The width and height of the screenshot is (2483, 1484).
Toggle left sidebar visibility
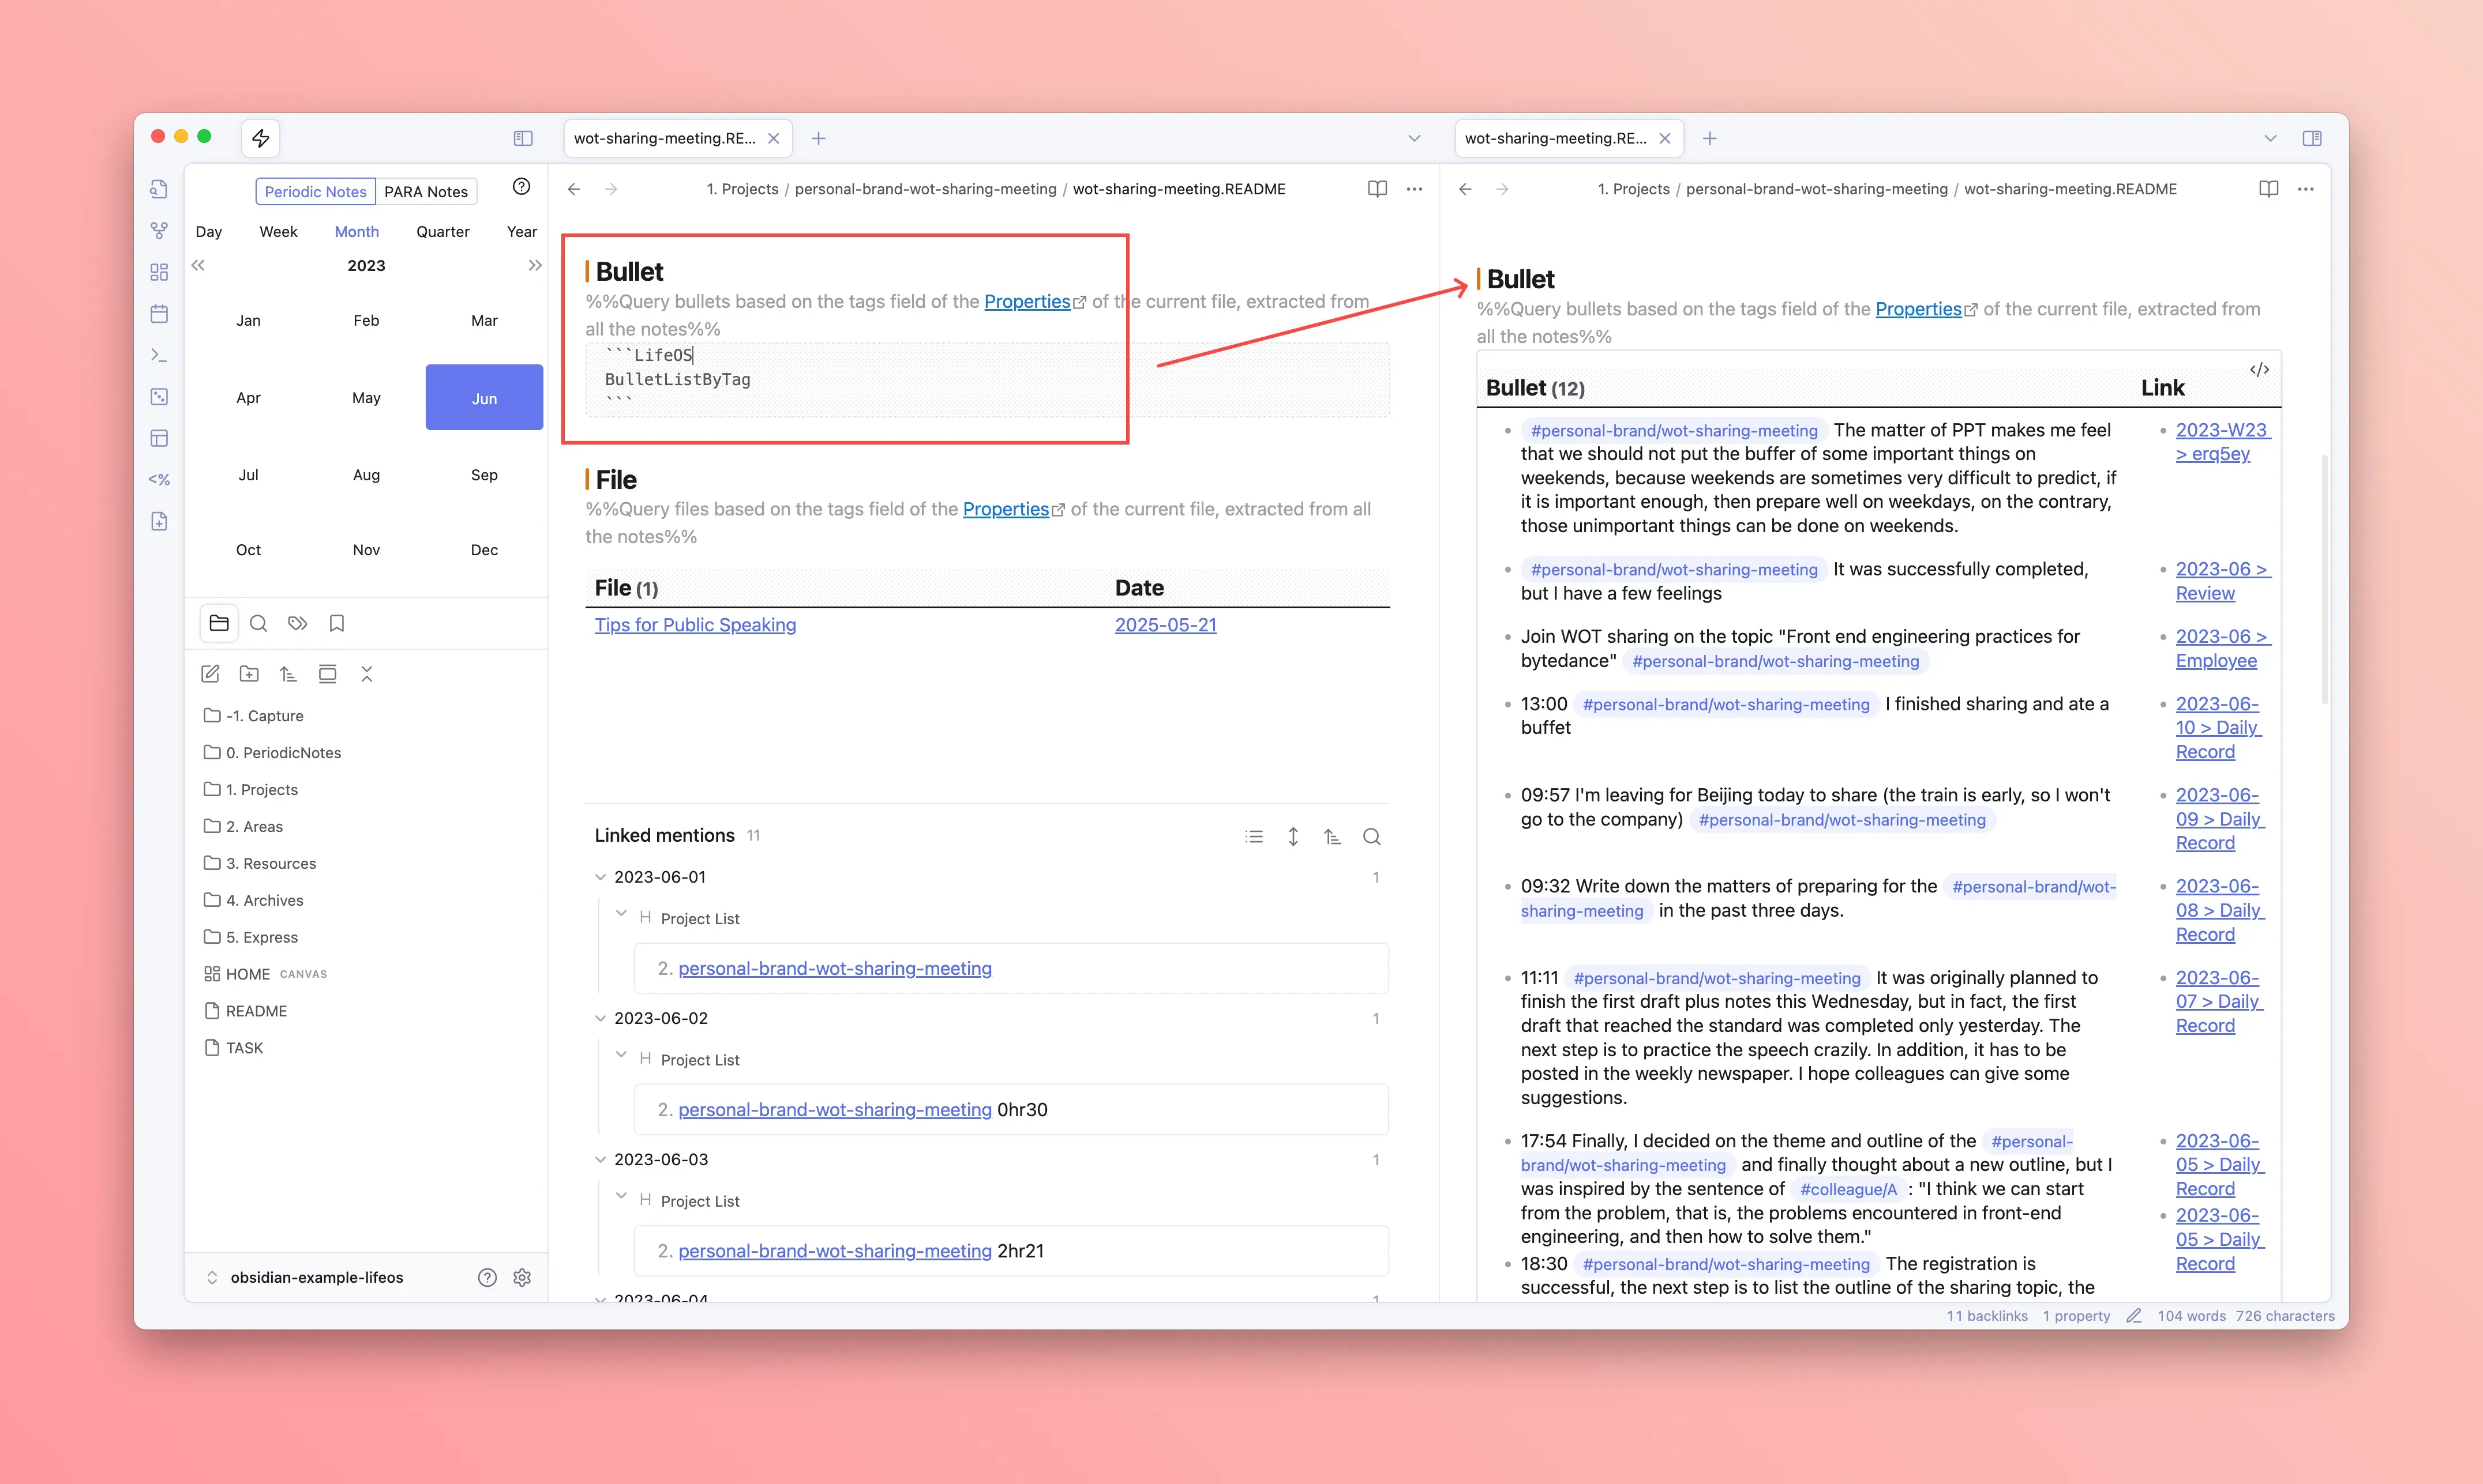(x=523, y=138)
